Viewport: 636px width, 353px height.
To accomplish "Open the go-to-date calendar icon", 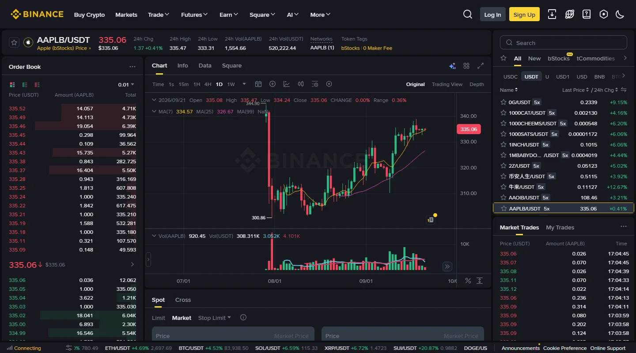I will pyautogui.click(x=258, y=84).
